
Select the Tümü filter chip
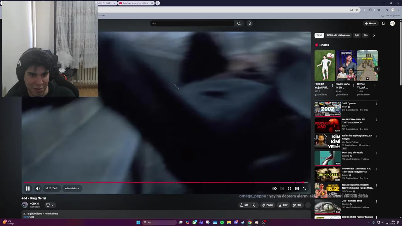click(319, 35)
